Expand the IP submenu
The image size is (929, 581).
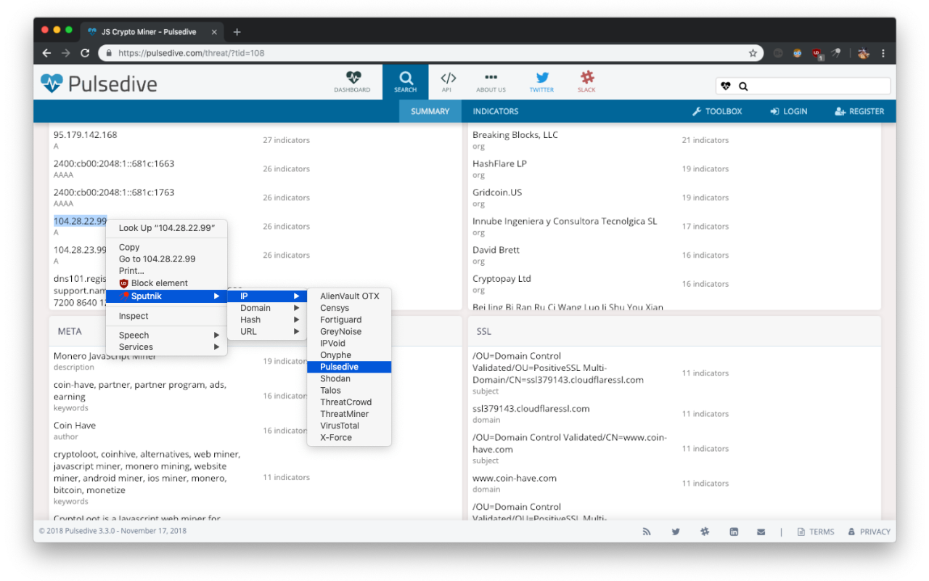[267, 296]
